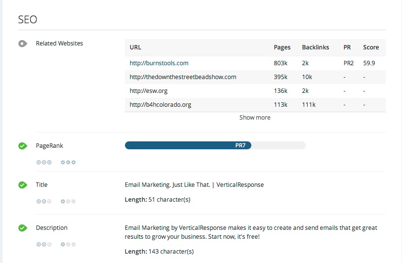402x263 pixels.
Task: Click the thedownthestreetbeadshow.com row URL
Action: (183, 77)
